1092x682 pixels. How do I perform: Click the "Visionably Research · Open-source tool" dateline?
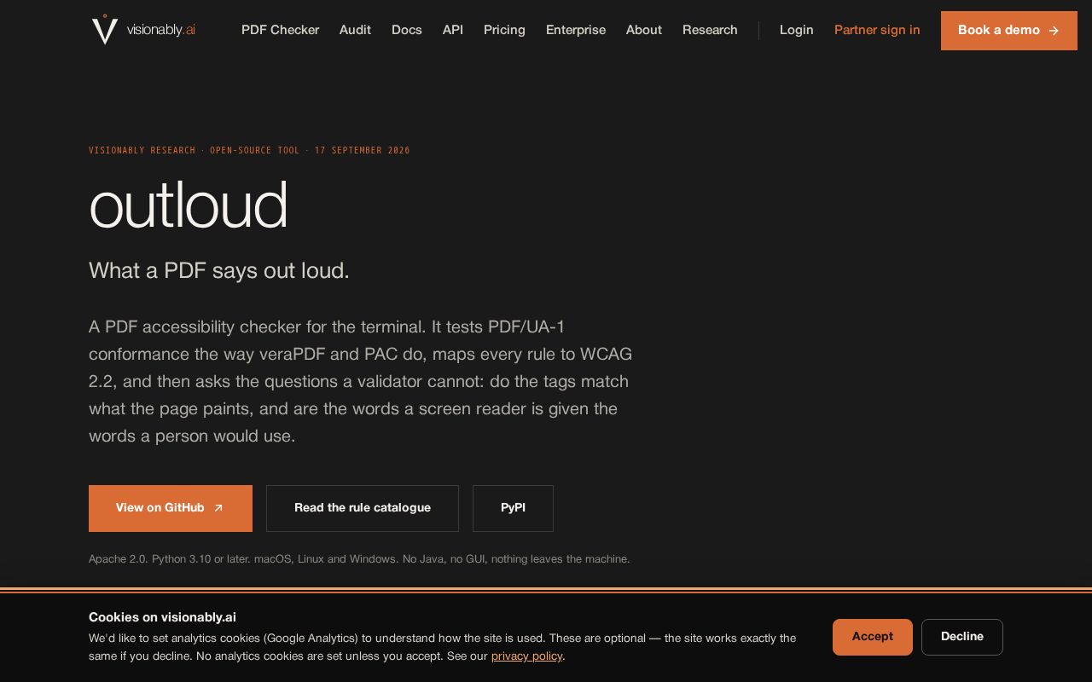pyautogui.click(x=249, y=150)
